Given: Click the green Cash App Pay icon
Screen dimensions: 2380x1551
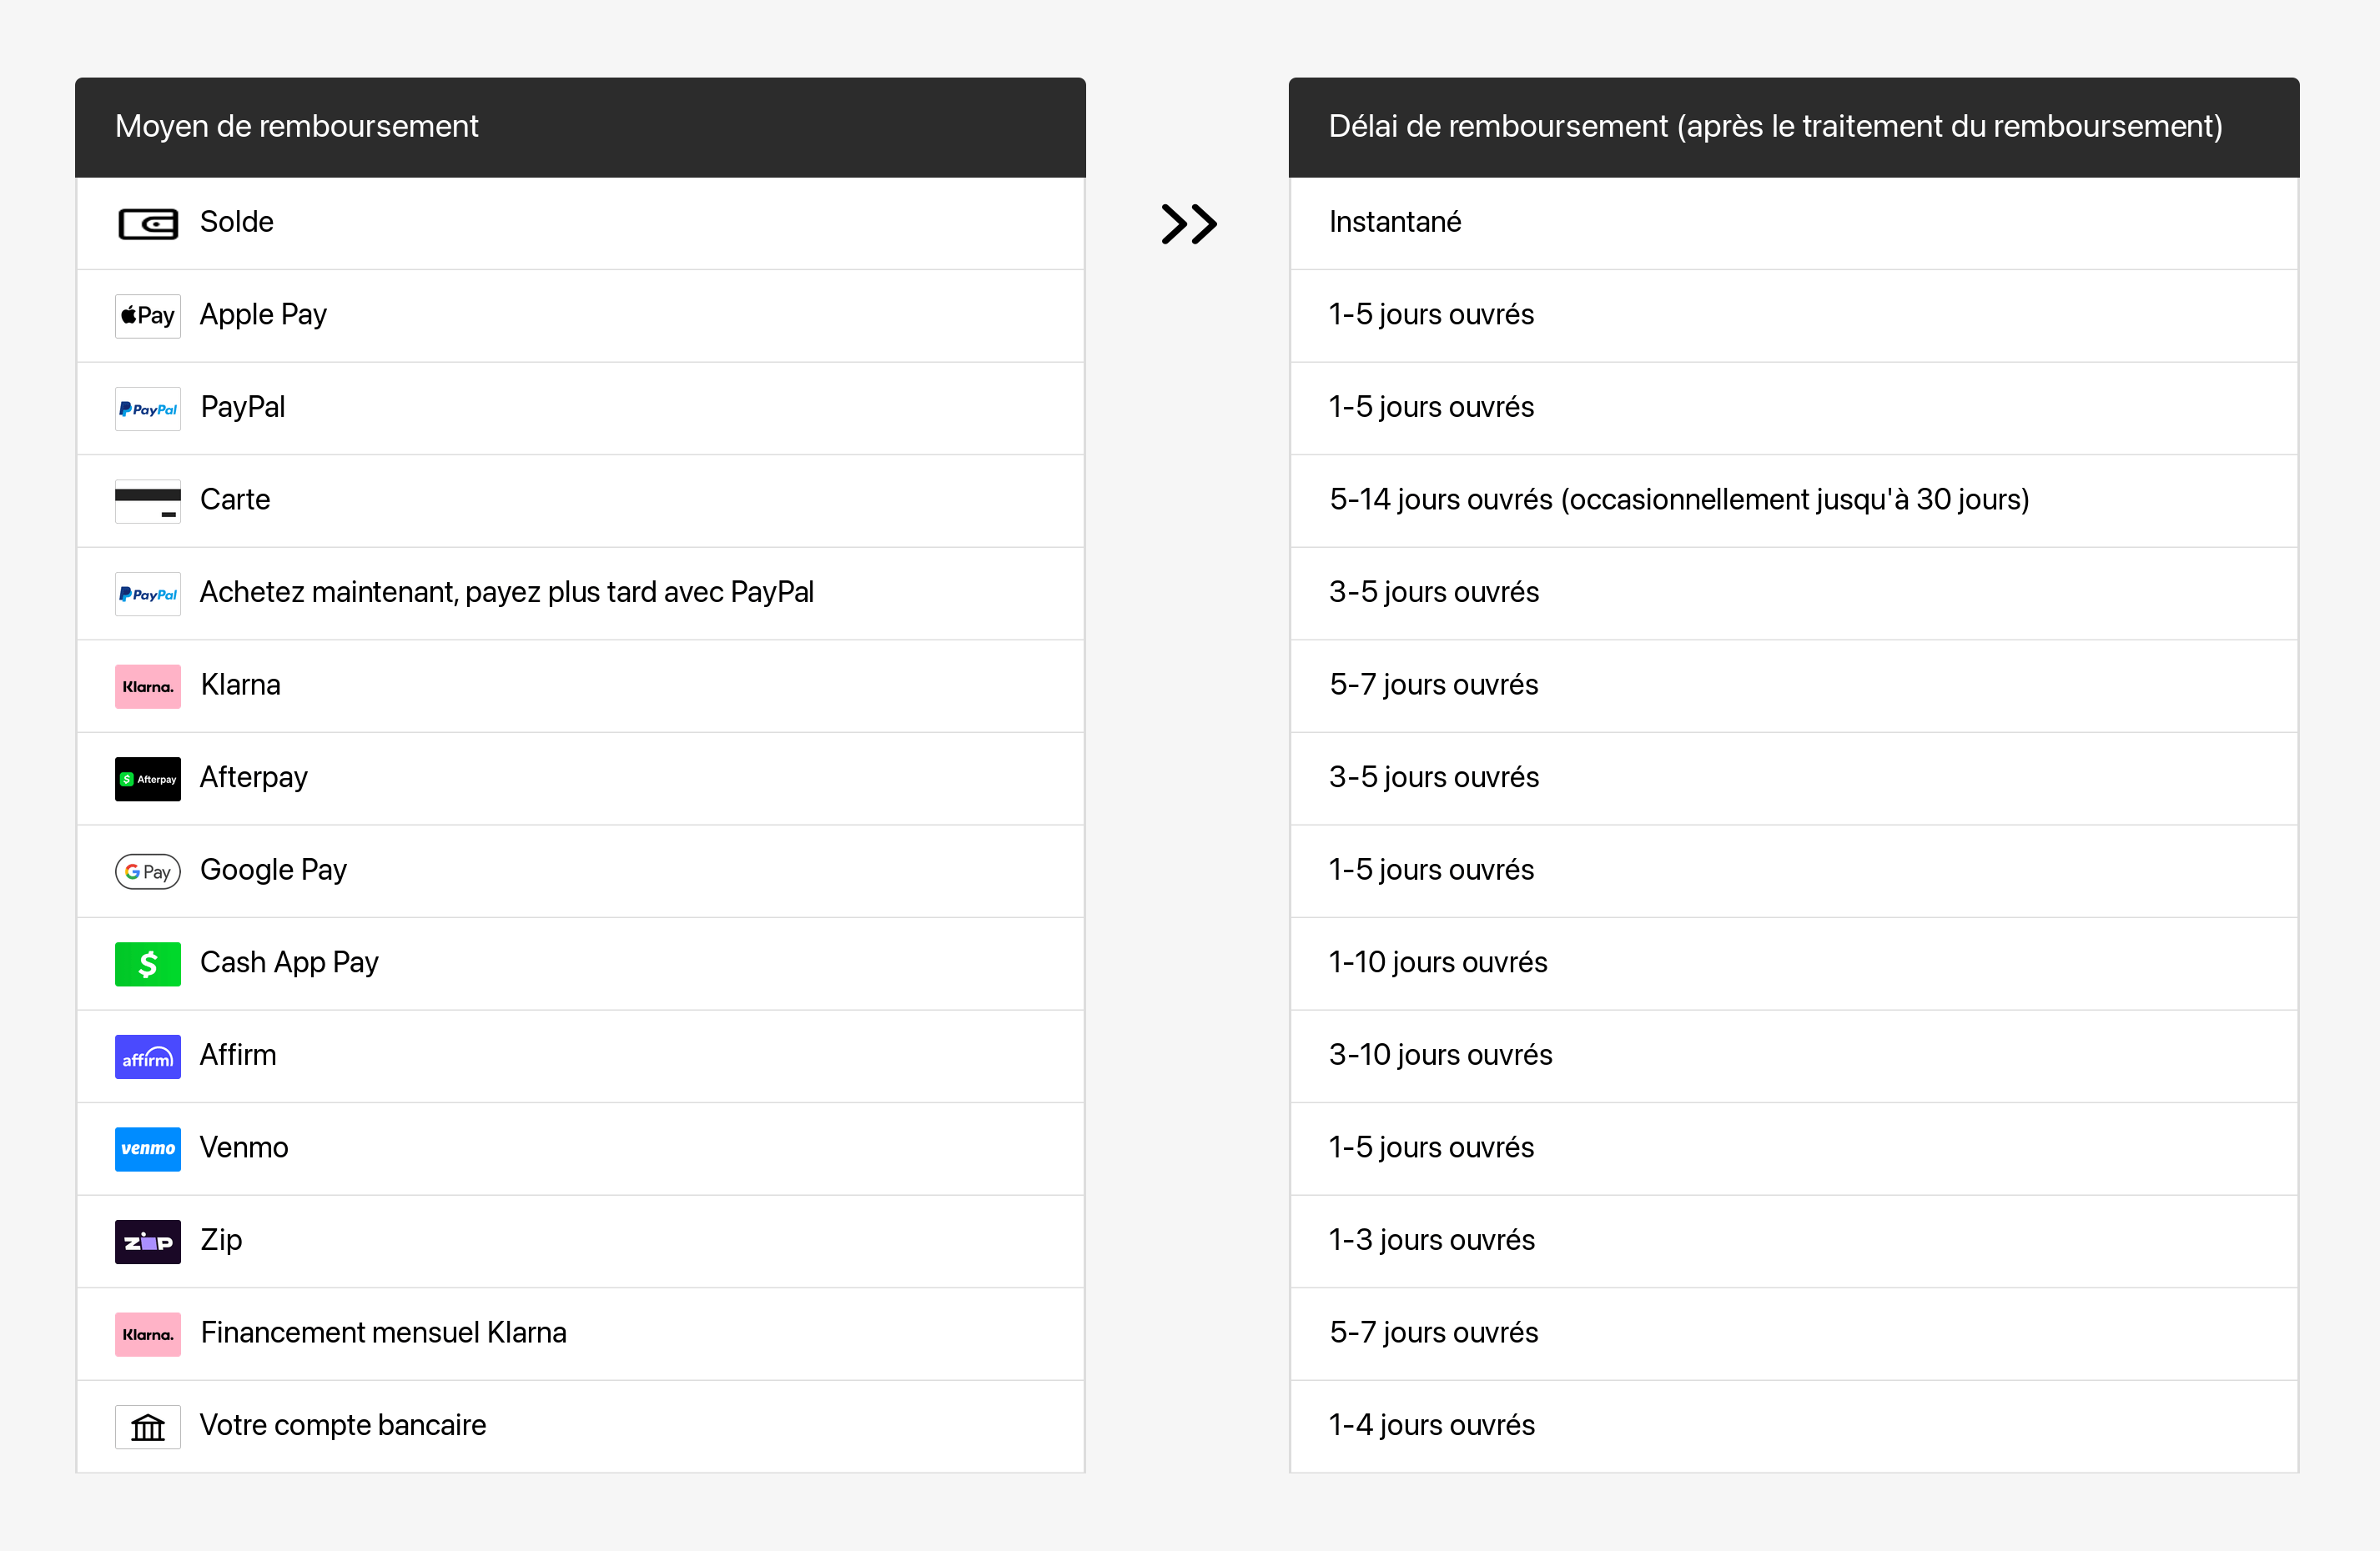Looking at the screenshot, I should coord(148,963).
